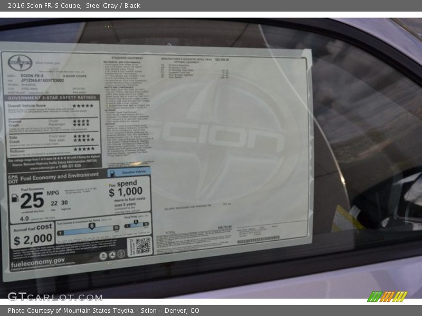Click the title '2016 Scion FR-S Coupe'

click(44, 6)
